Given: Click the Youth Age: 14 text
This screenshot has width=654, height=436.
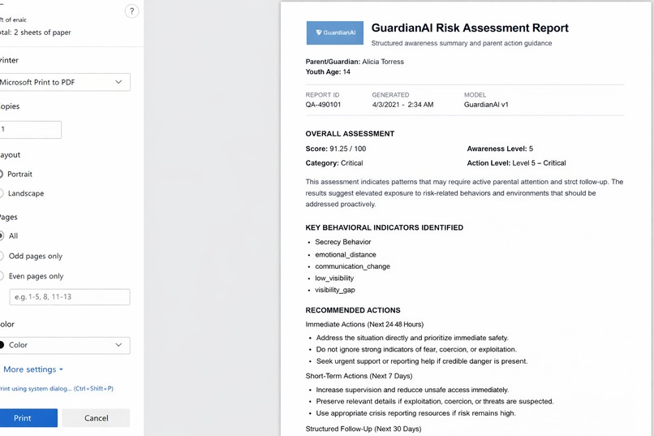Looking at the screenshot, I should 328,71.
